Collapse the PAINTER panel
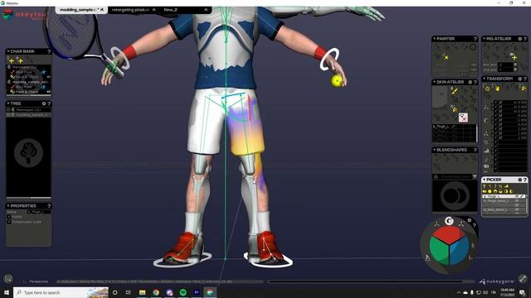531x298 pixels. (435, 39)
